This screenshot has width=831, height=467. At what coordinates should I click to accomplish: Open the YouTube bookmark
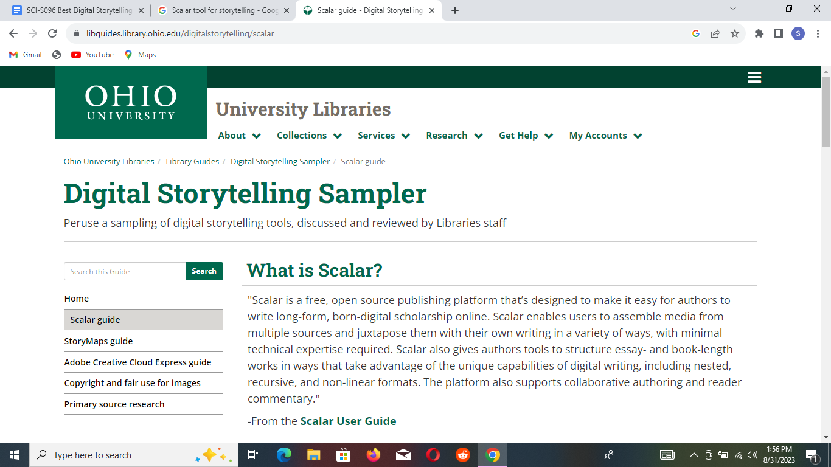(x=91, y=54)
